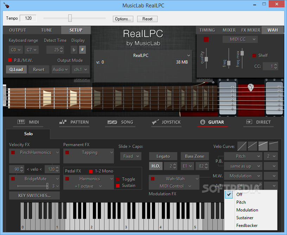
Task: Toggle P.B./M.W. indicator
Action: coord(10,60)
